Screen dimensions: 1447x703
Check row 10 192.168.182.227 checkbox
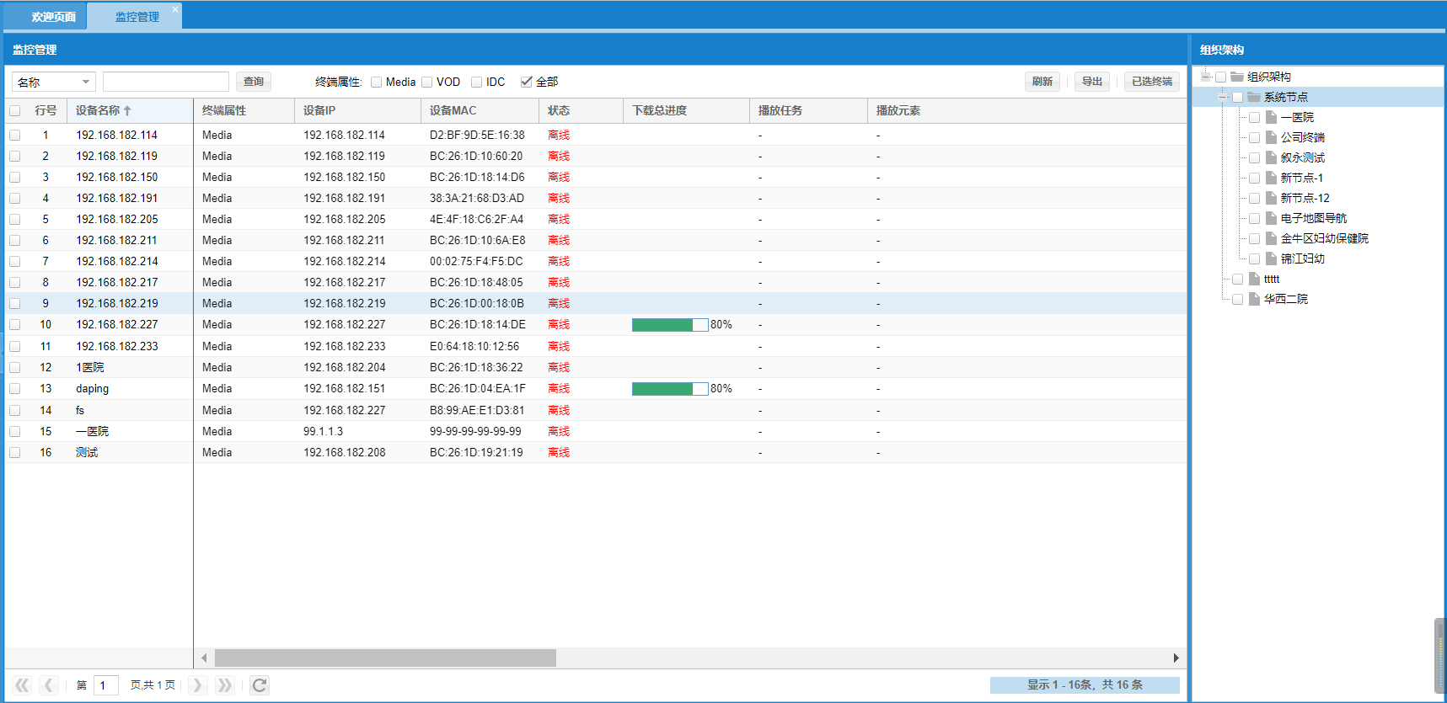point(15,324)
